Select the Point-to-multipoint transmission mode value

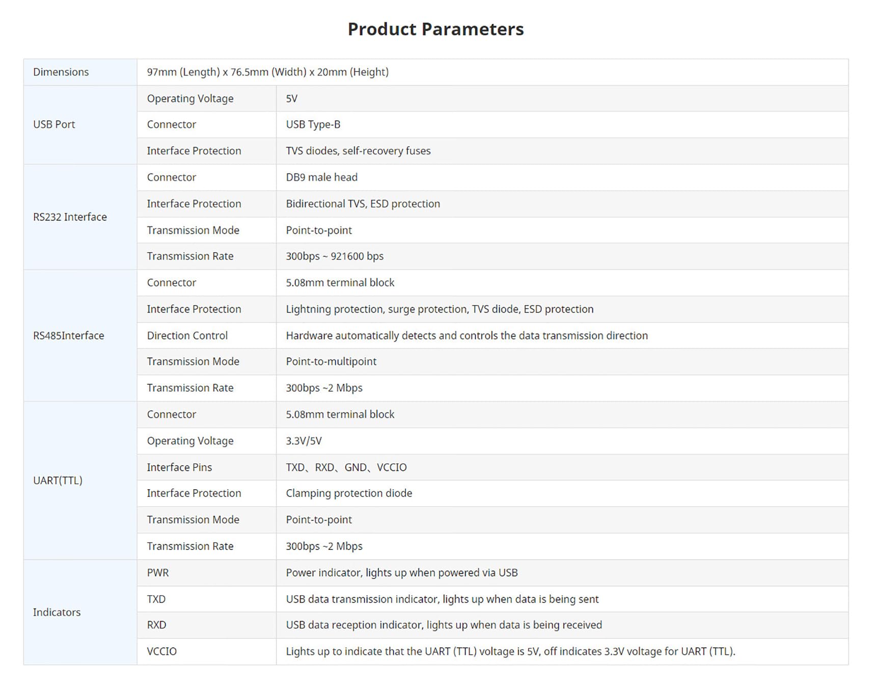(x=331, y=361)
